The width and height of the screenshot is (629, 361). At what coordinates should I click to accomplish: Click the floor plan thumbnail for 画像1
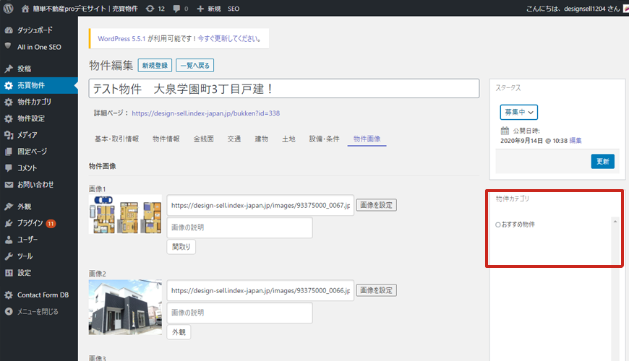click(x=125, y=214)
